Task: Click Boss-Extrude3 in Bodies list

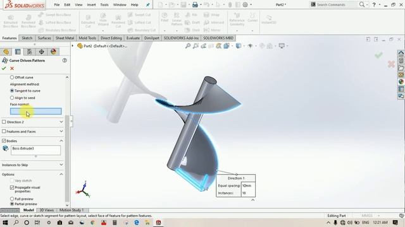Action: pyautogui.click(x=23, y=149)
